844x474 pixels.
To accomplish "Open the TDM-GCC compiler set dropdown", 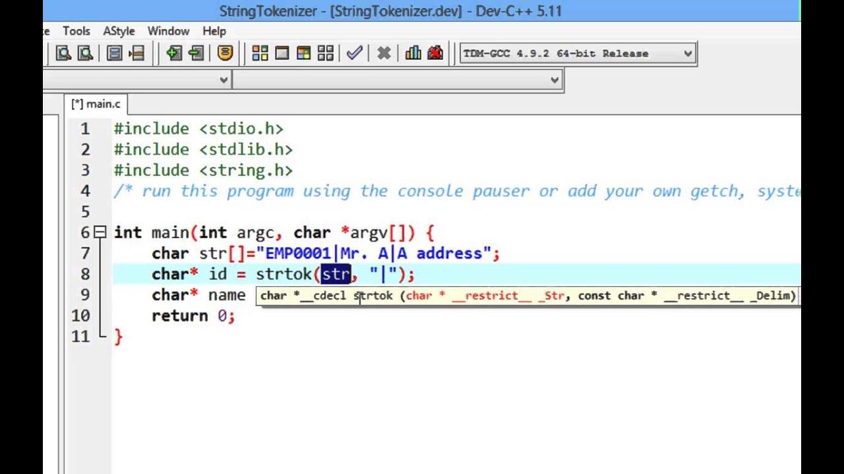I will 578,53.
